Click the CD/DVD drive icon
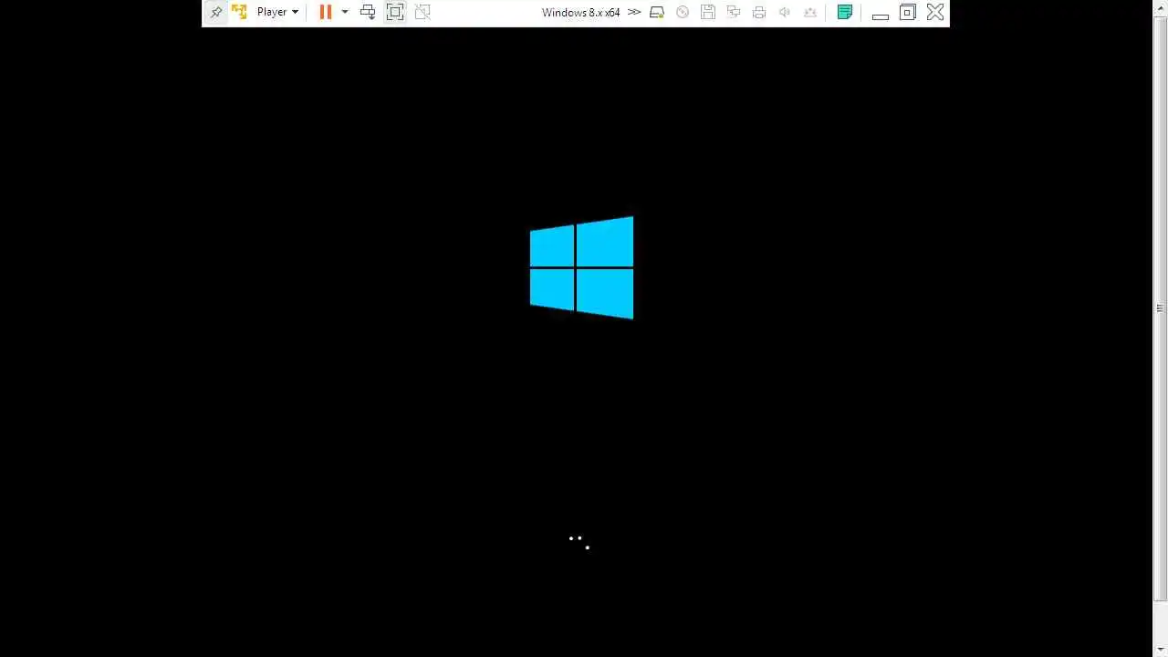The height and width of the screenshot is (657, 1168). [x=683, y=12]
